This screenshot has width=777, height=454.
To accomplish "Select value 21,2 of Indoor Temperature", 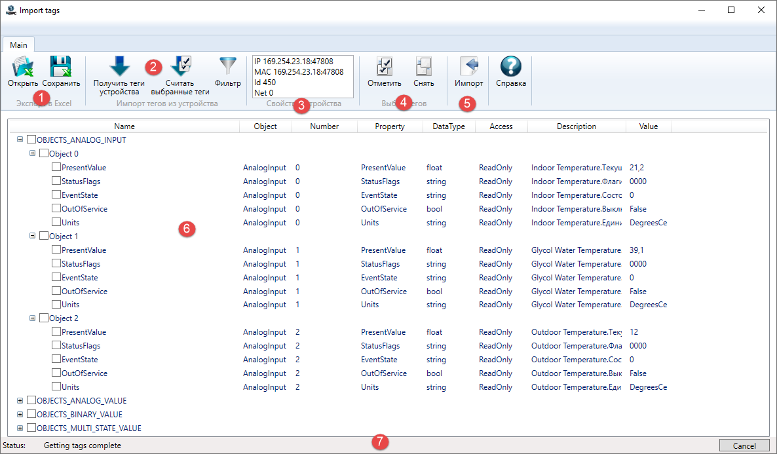I will [637, 168].
